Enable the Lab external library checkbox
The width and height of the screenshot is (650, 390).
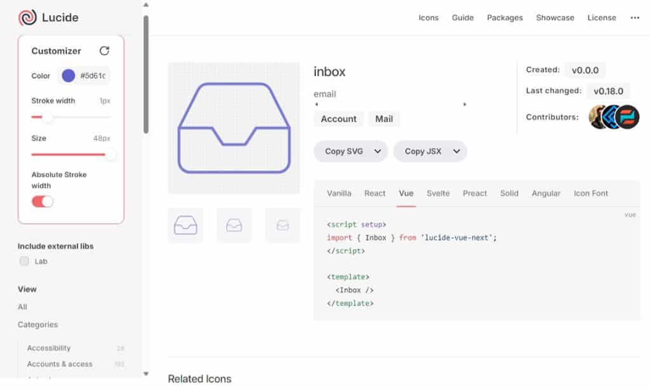[25, 261]
